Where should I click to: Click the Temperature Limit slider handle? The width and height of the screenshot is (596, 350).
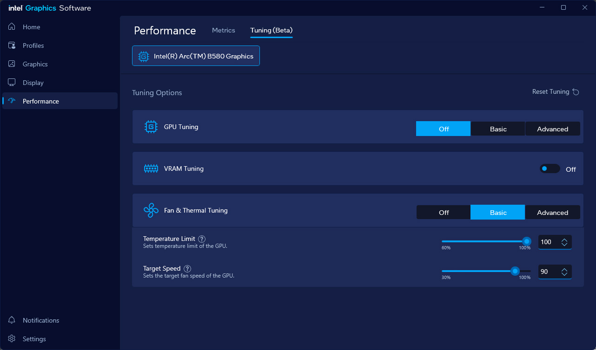pos(526,241)
